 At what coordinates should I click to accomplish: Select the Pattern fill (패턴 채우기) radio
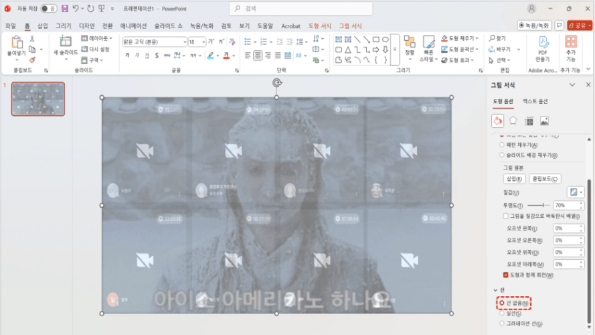click(x=502, y=145)
